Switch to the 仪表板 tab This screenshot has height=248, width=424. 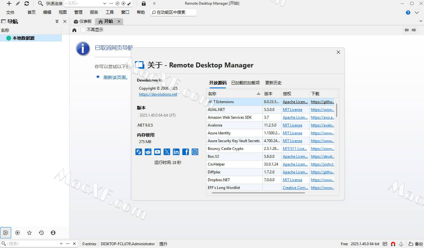[83, 21]
